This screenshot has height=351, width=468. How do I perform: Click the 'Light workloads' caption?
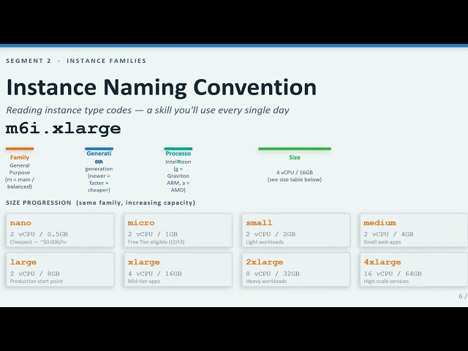click(x=265, y=242)
